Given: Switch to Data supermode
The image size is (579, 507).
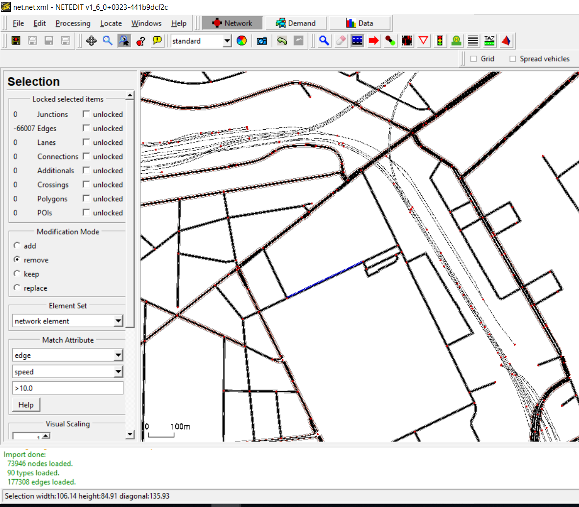Looking at the screenshot, I should pos(359,23).
